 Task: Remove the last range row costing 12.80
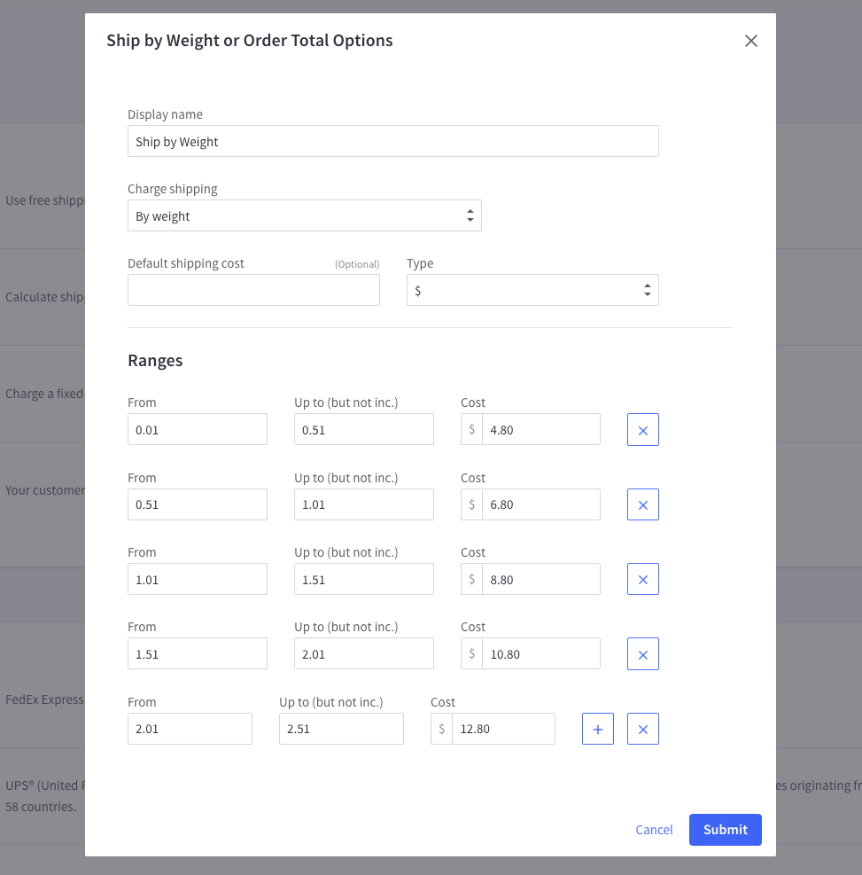coord(643,729)
